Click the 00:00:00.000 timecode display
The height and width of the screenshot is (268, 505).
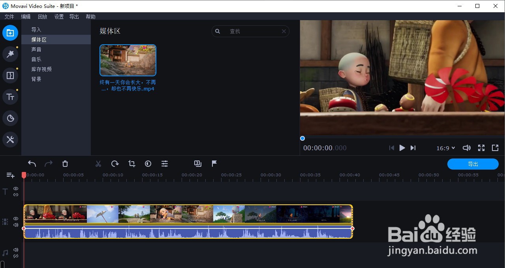point(325,148)
